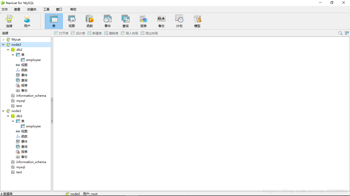Image resolution: width=350 pixels, height=196 pixels.
Task: Click the 事件 (Event) toolbar icon
Action: click(x=108, y=21)
